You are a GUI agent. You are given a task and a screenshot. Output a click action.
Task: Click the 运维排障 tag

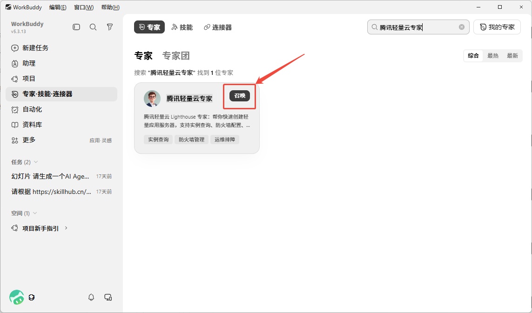point(225,140)
